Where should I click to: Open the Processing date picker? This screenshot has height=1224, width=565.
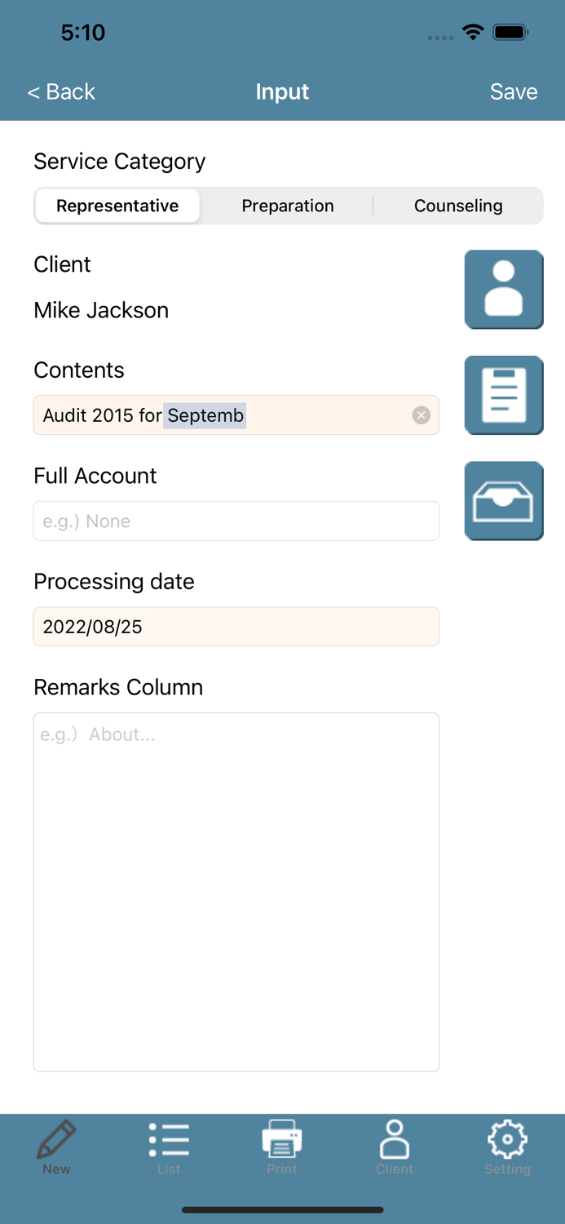click(236, 627)
